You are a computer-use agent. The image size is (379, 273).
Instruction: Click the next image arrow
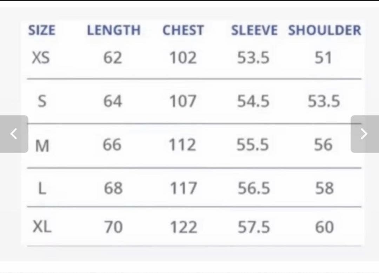pyautogui.click(x=364, y=134)
